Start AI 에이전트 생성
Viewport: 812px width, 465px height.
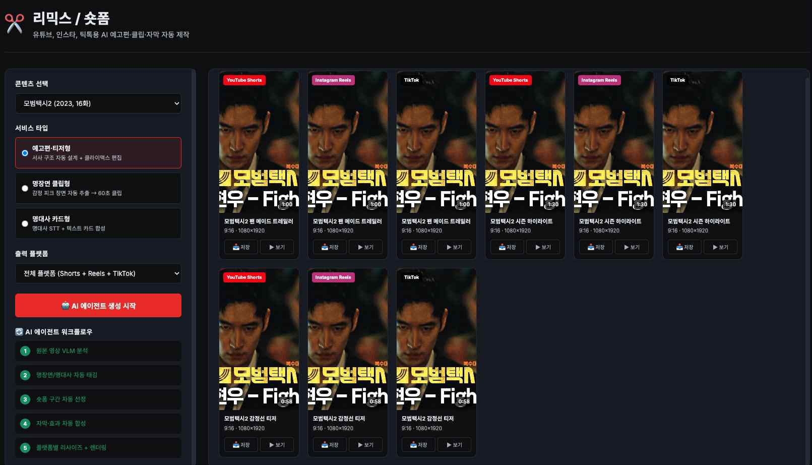click(x=98, y=306)
